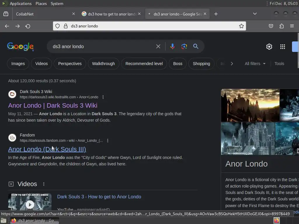Screen dimensions: 299x224
Task: Submit search with magnifier icon
Action: tap(196, 46)
